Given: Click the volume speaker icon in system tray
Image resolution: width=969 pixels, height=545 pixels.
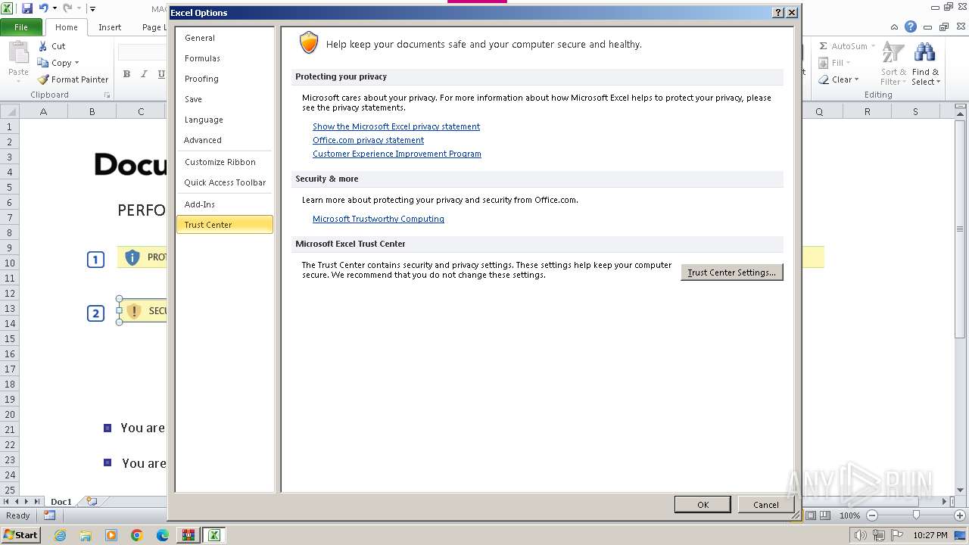Looking at the screenshot, I should point(861,535).
